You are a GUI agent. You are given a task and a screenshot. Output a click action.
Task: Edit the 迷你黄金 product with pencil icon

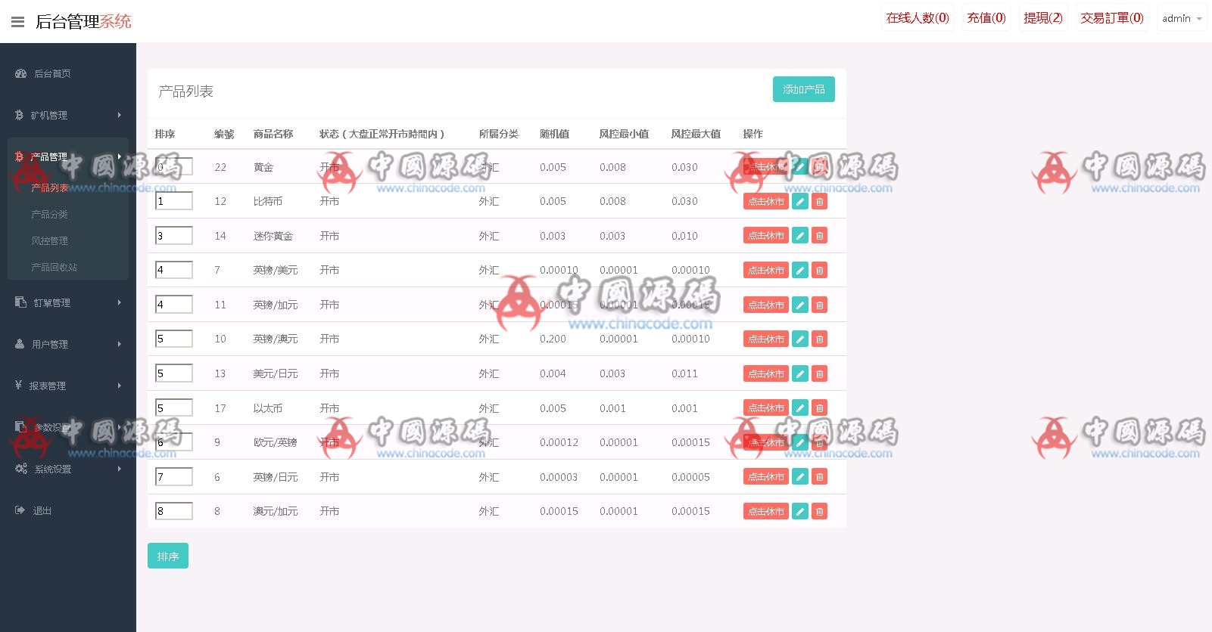pos(800,236)
